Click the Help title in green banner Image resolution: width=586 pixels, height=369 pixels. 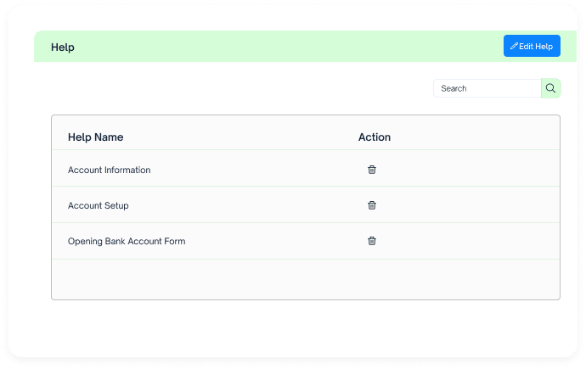(x=63, y=48)
